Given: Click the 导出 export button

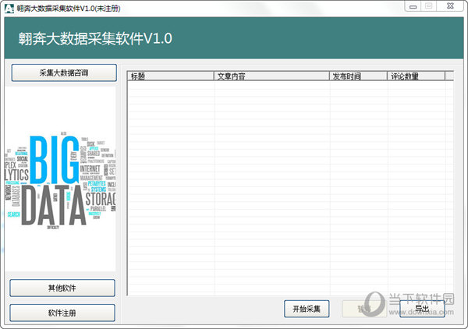Looking at the screenshot, I should coord(422,309).
